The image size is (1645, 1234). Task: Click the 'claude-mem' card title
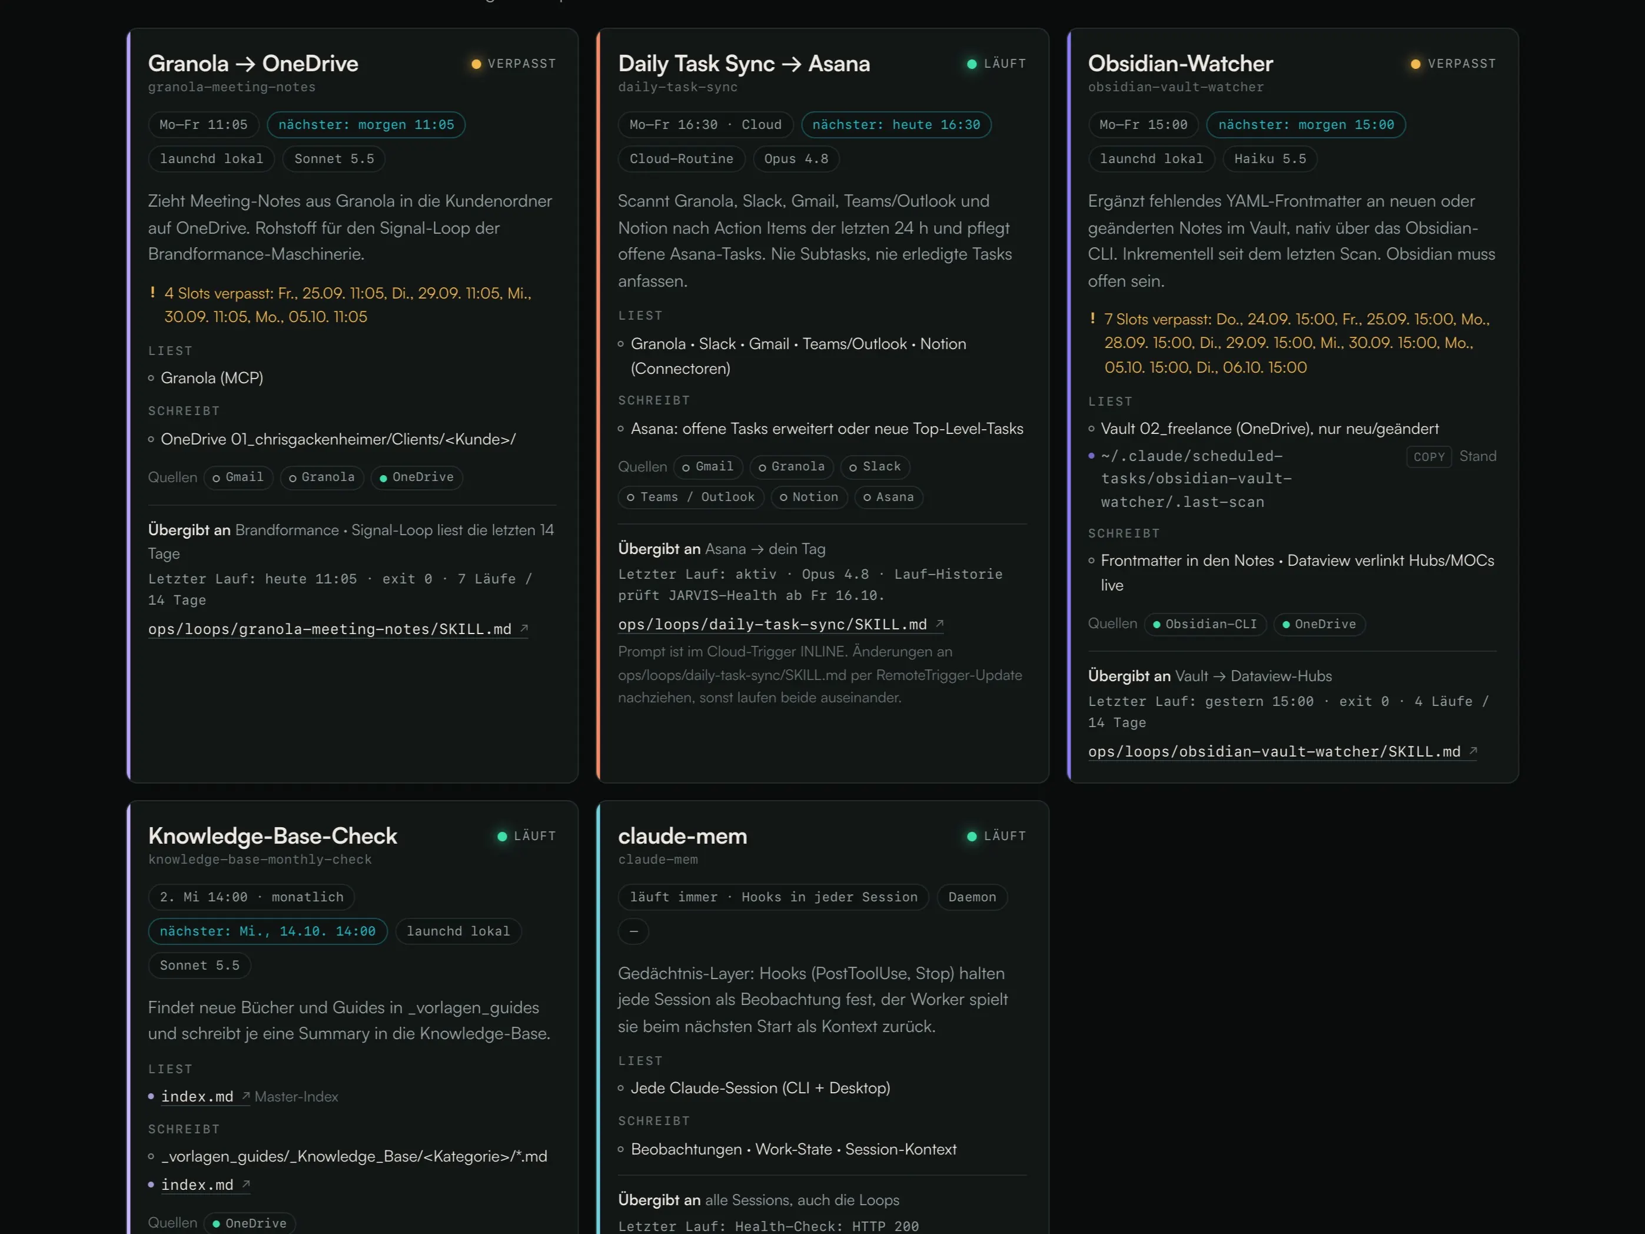coord(682,836)
